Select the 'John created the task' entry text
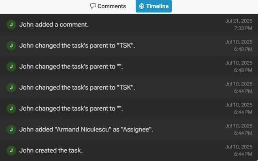258x161 pixels. 51,151
